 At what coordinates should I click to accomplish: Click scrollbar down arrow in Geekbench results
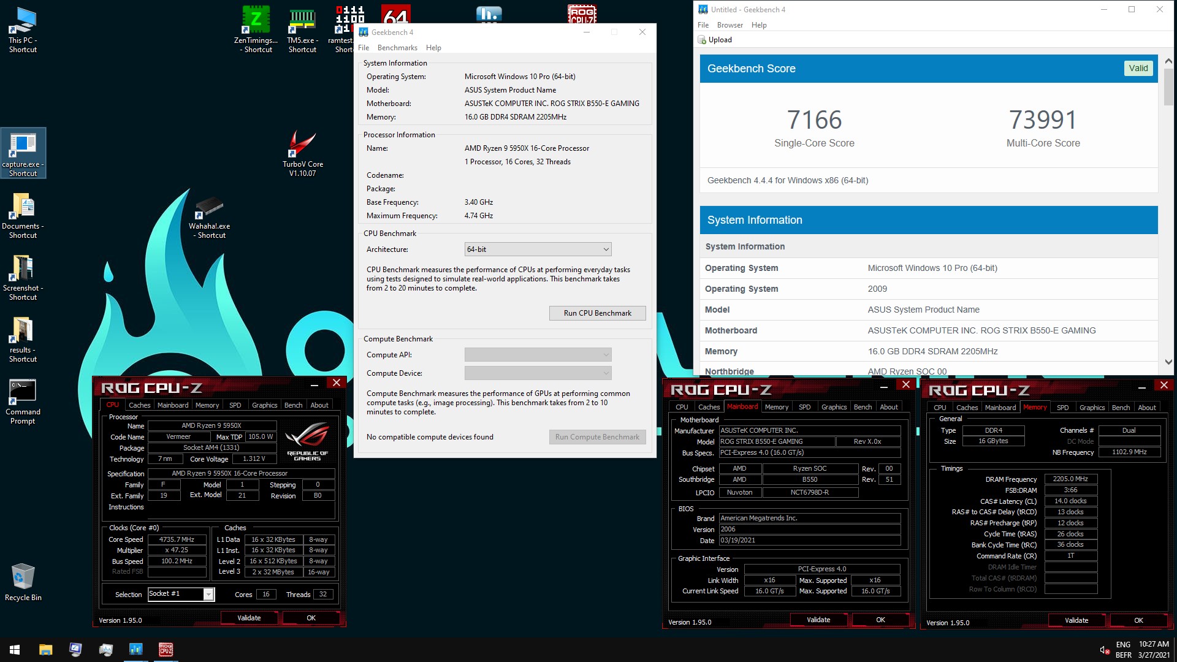[x=1168, y=362]
